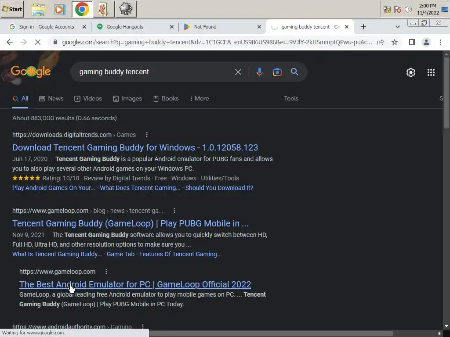Click the vertical scrollbar thumb
Viewport: 450px width, 337px height.
[x=446, y=93]
